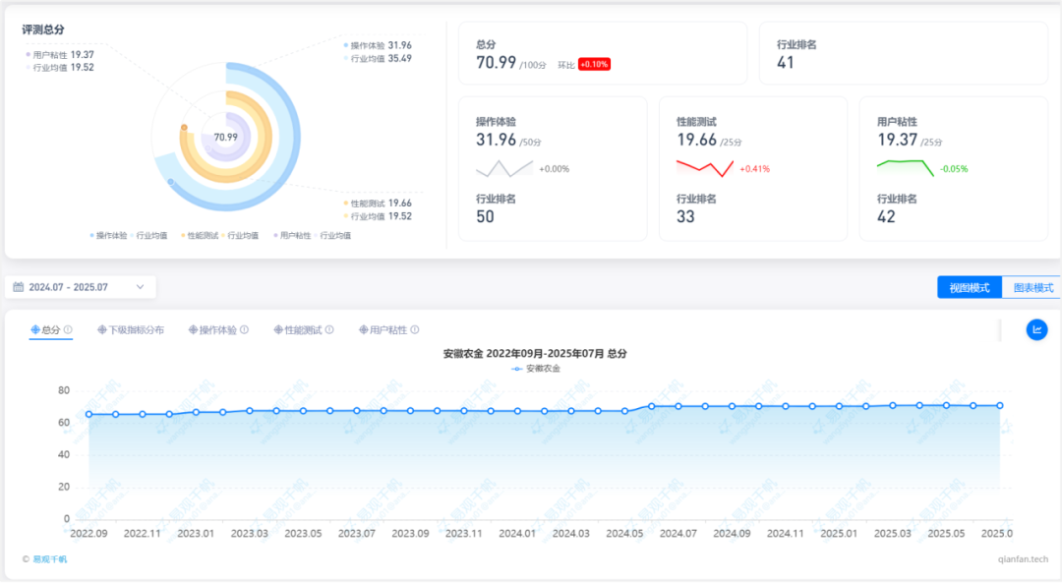
Task: Click the 2024.07 data point on line chart
Action: [678, 406]
